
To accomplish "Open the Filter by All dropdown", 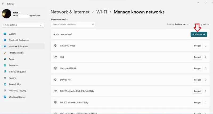I will point(202,24).
